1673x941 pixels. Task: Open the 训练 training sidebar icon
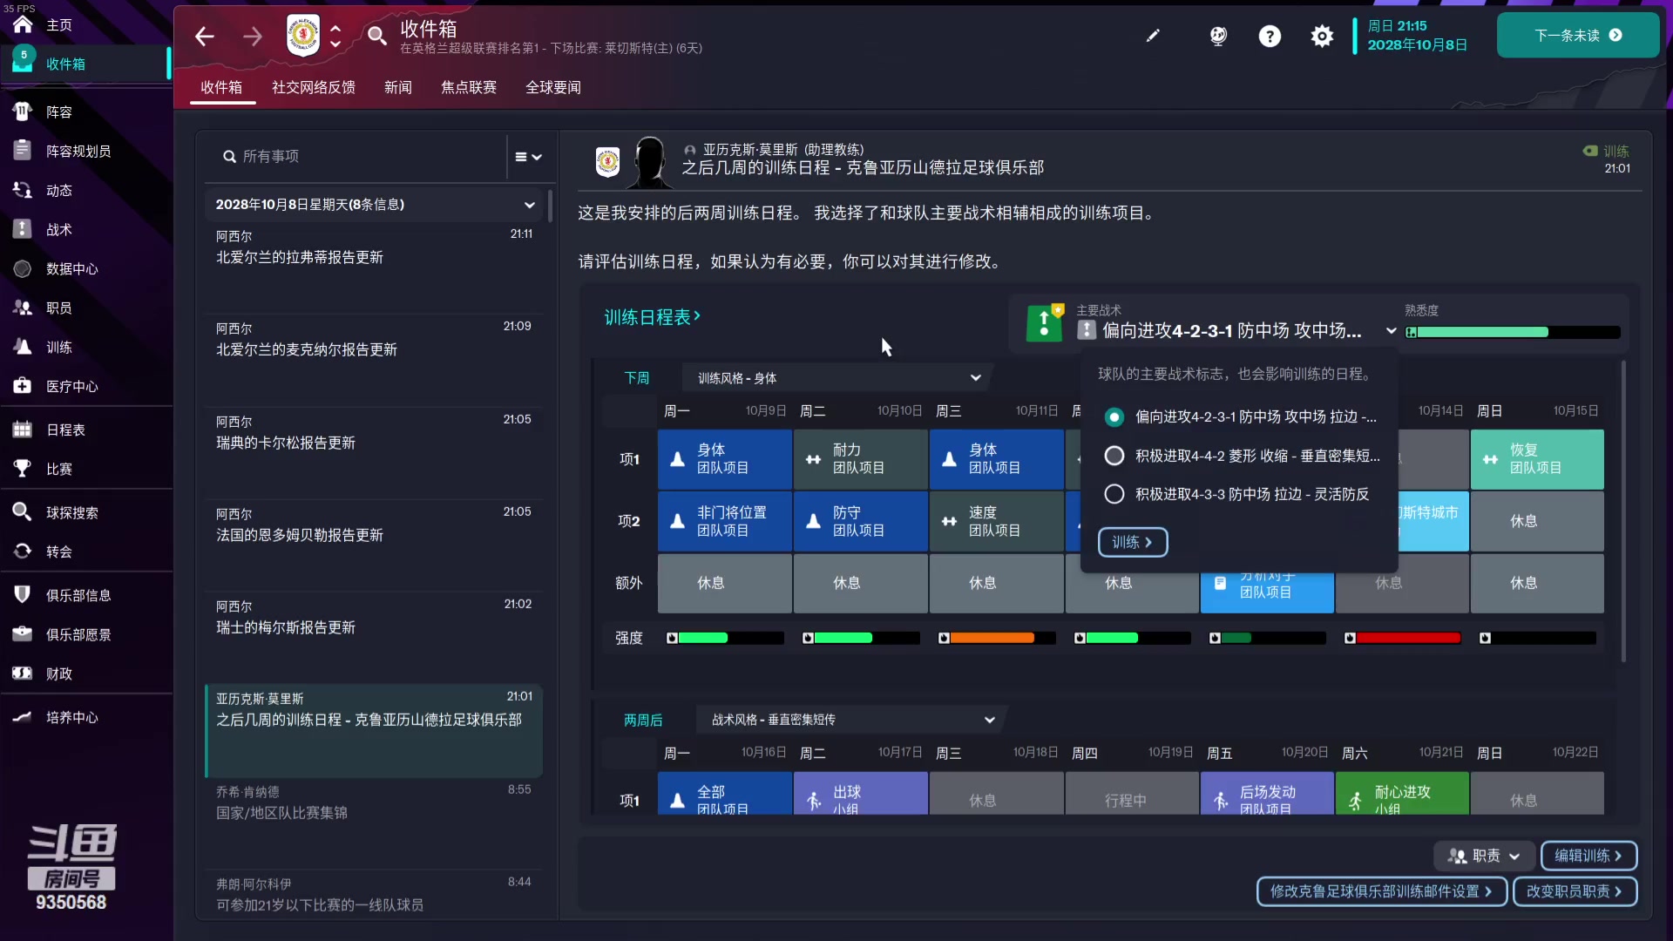click(23, 347)
